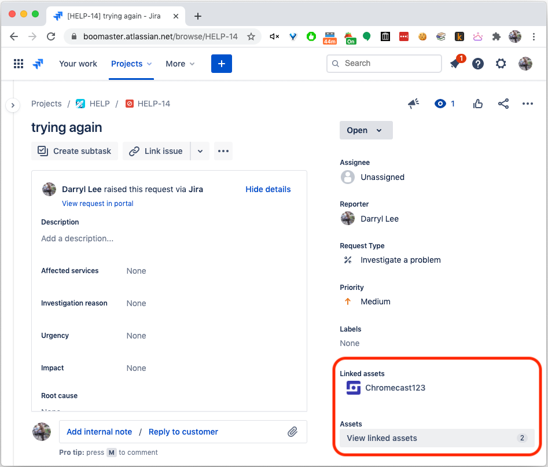The width and height of the screenshot is (548, 467).
Task: Expand the sidebar with chevron button
Action: tap(13, 105)
